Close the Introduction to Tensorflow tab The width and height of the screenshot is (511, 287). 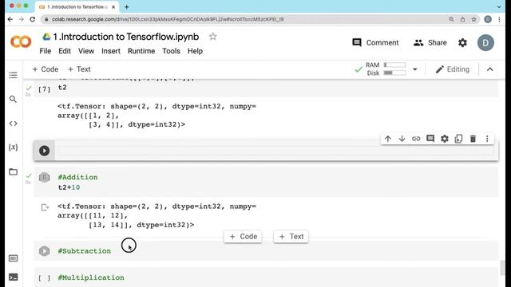113,7
